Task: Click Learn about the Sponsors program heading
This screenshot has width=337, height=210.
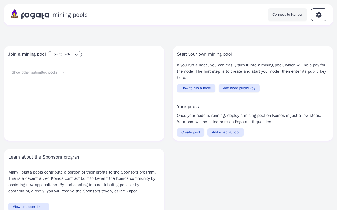Action: [x=44, y=157]
